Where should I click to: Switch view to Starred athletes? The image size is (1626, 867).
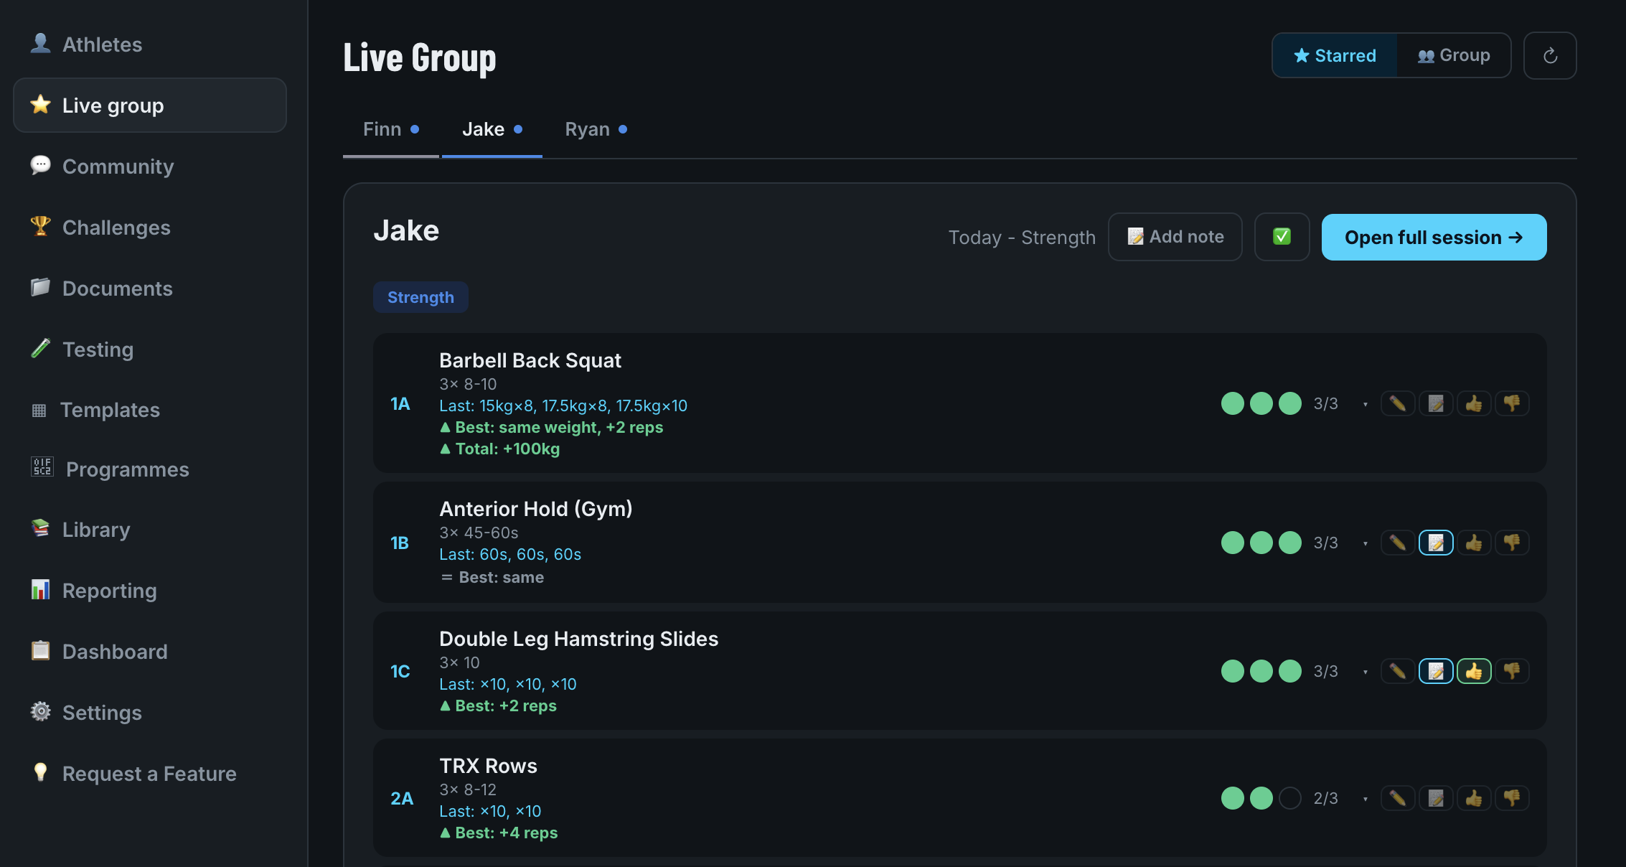(1335, 55)
